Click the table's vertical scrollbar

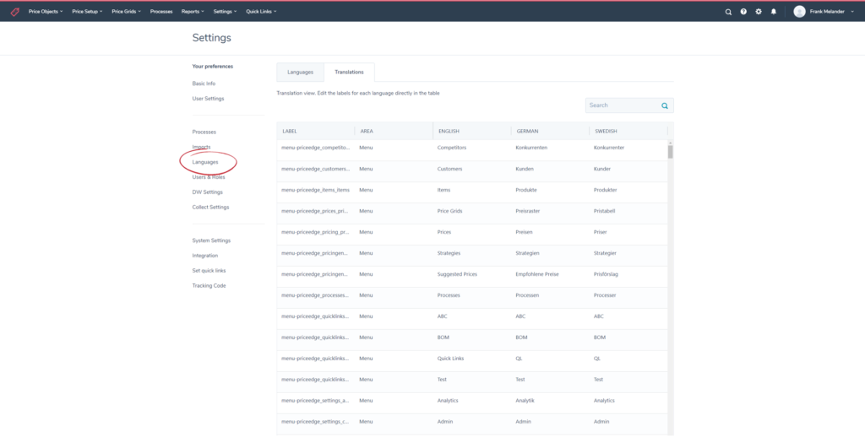point(670,152)
